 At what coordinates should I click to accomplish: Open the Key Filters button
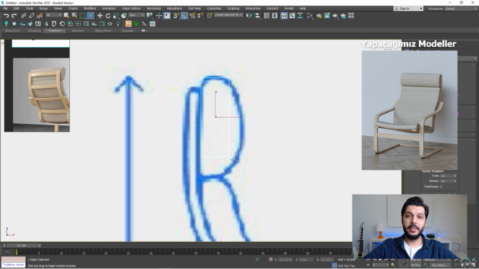pos(439,265)
